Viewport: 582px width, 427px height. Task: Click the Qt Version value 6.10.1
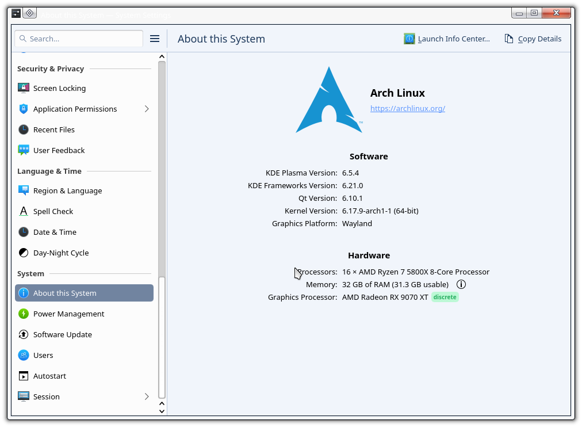[352, 199]
